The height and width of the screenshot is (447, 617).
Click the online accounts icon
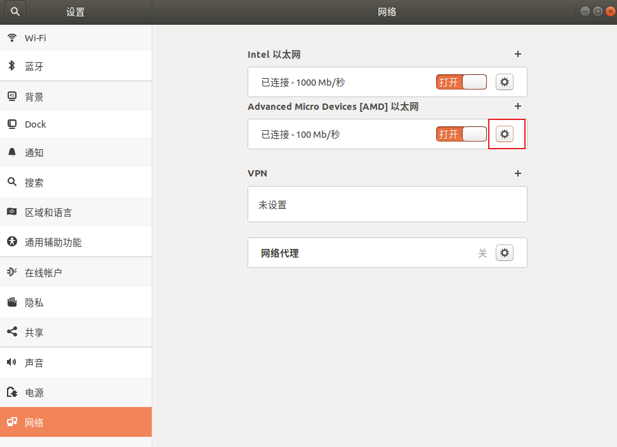tap(12, 272)
